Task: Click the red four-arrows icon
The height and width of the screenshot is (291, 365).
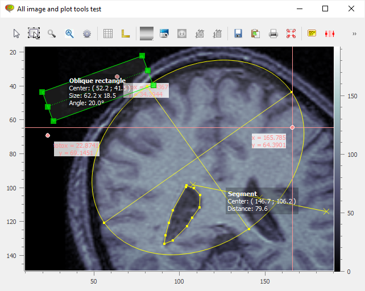Action: click(x=291, y=34)
